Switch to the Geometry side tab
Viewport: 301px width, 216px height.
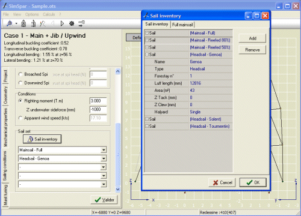(x=5, y=95)
